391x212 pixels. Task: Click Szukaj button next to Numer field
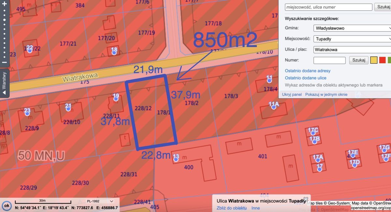coord(359,60)
